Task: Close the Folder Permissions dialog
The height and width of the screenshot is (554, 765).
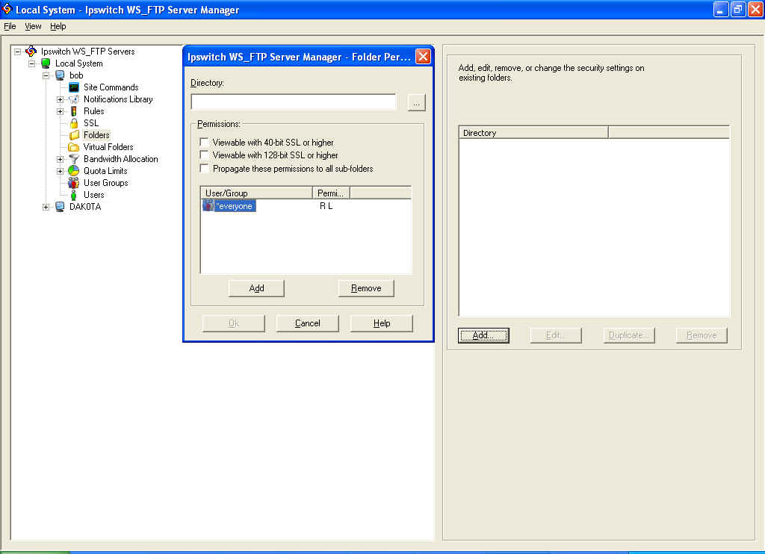Action: coord(423,57)
